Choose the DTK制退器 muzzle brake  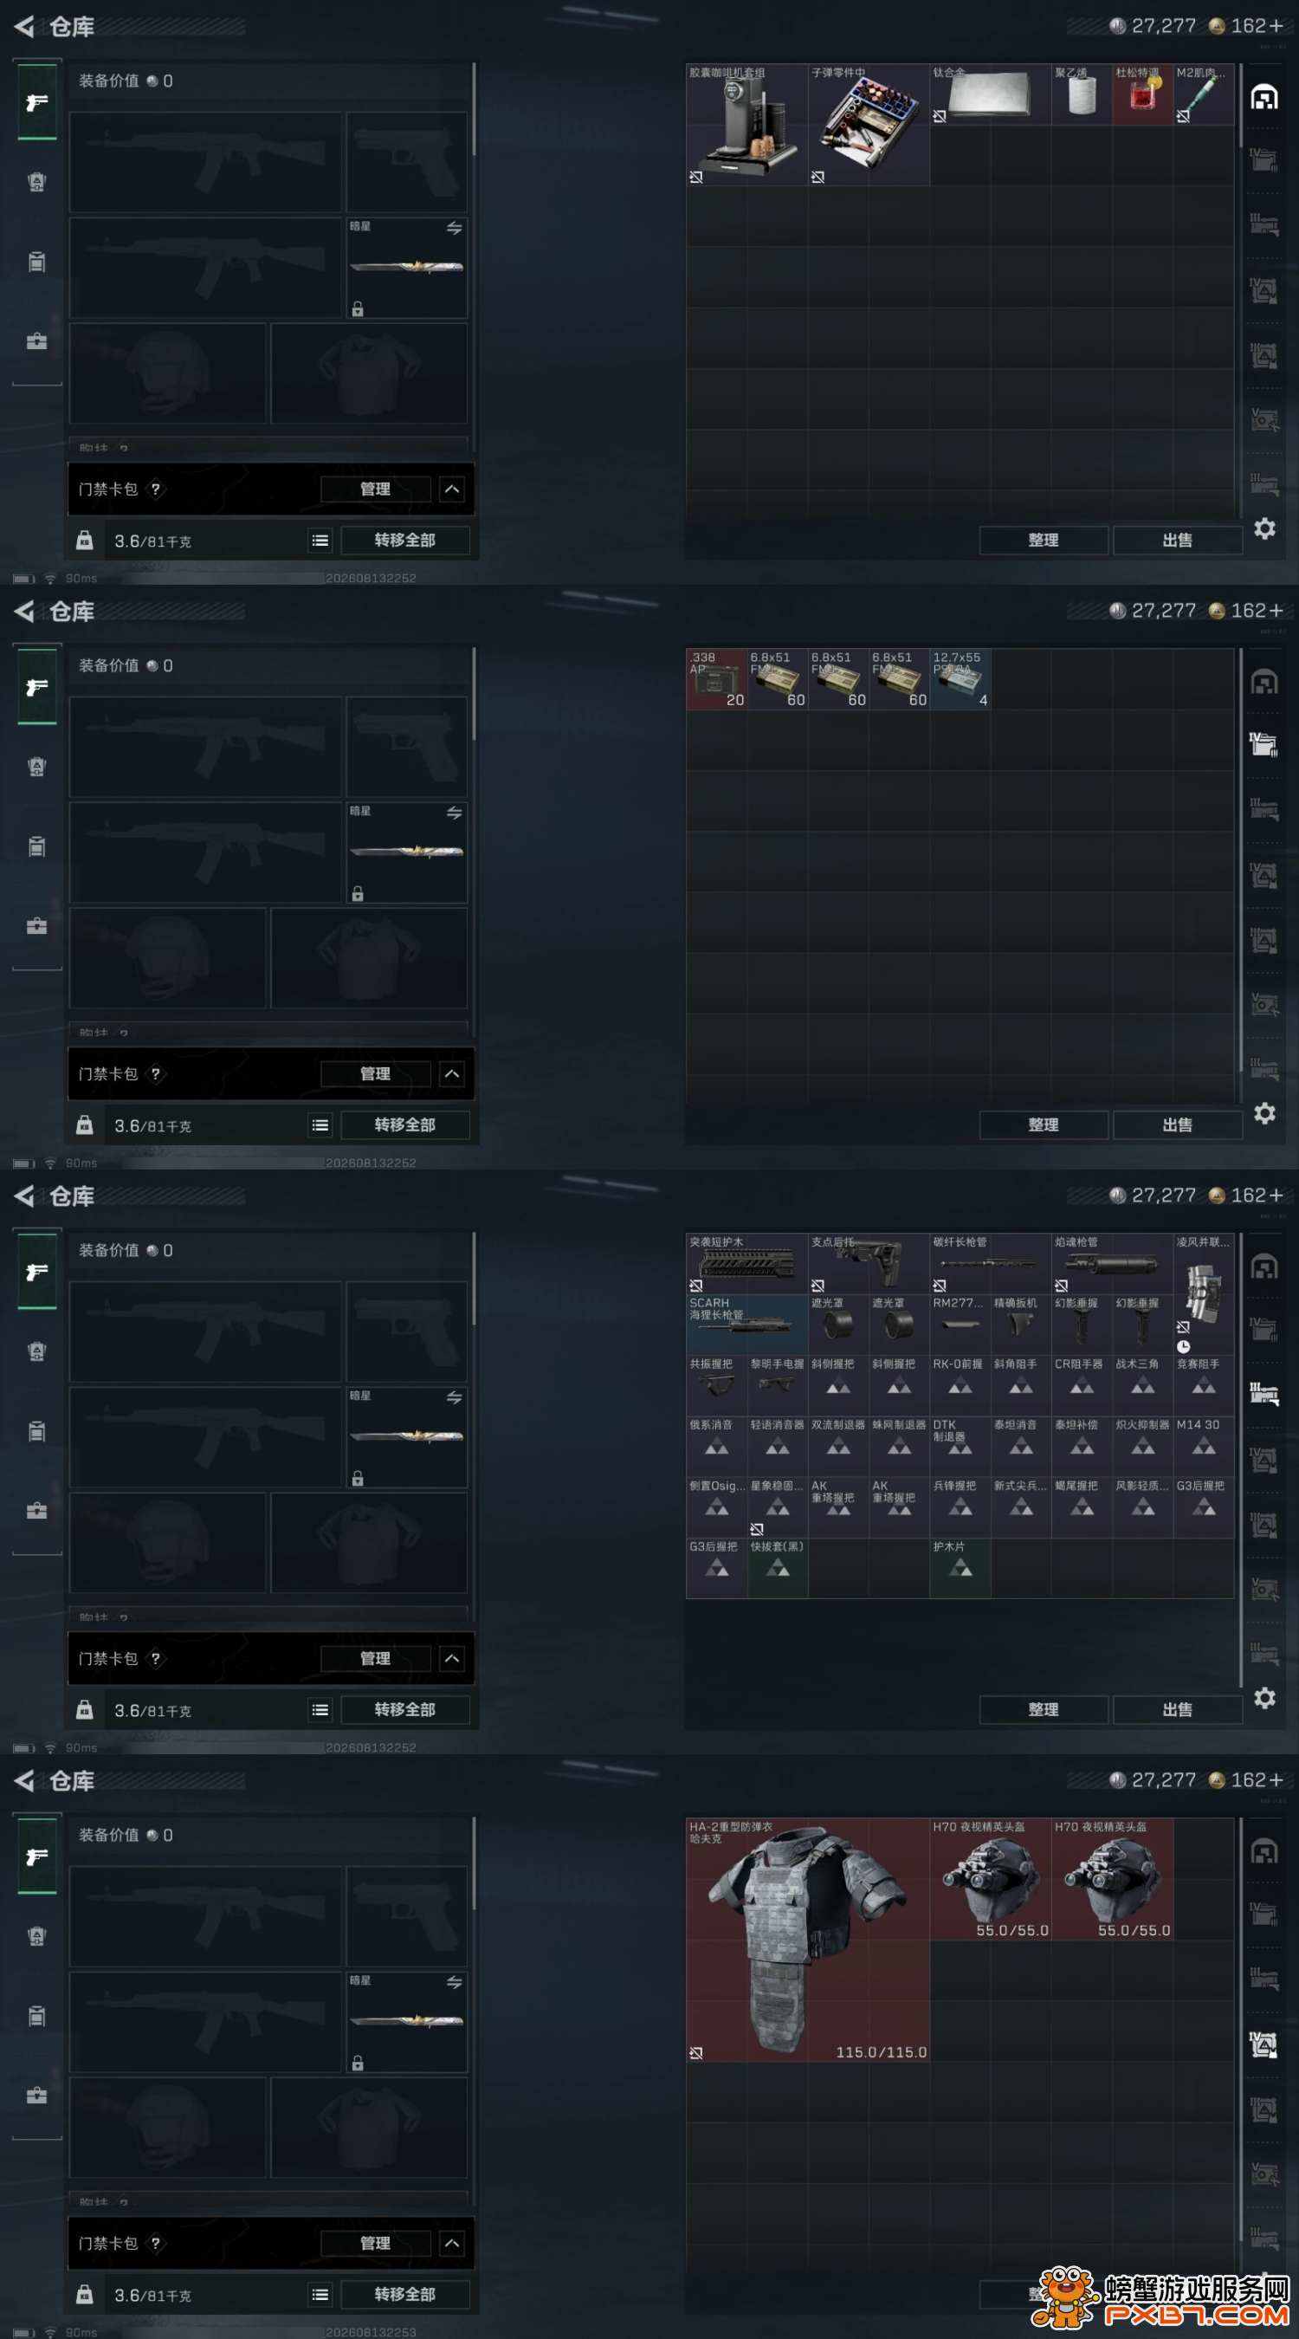coord(960,1447)
